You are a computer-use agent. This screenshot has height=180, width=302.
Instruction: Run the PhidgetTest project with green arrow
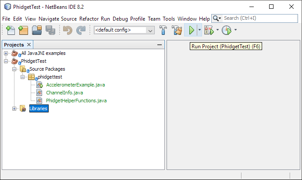point(191,30)
